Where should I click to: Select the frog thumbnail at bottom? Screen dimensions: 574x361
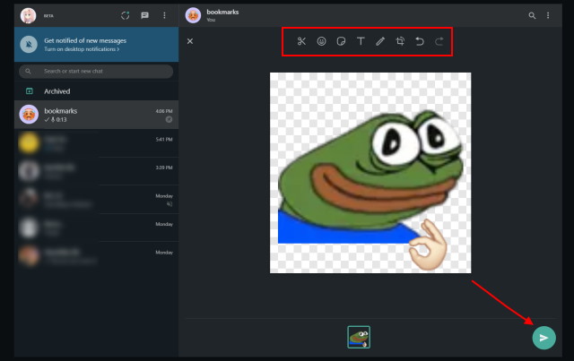(x=359, y=337)
